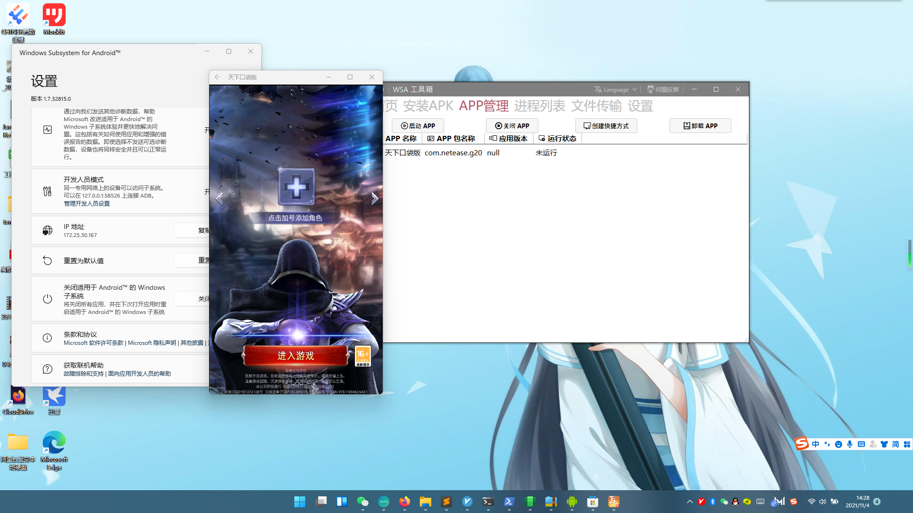The image size is (913, 513).
Task: Click the developer mode tools icon
Action: tap(48, 191)
